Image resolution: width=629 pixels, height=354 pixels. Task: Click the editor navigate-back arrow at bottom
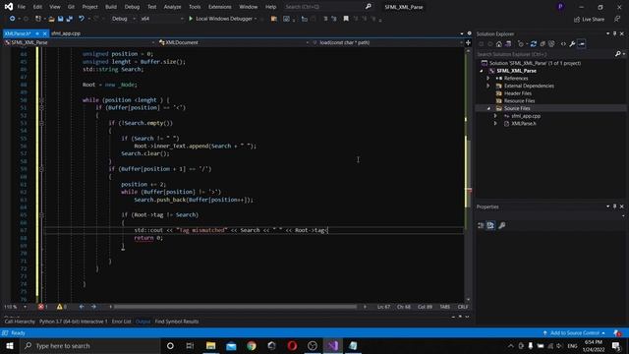[x=82, y=307]
